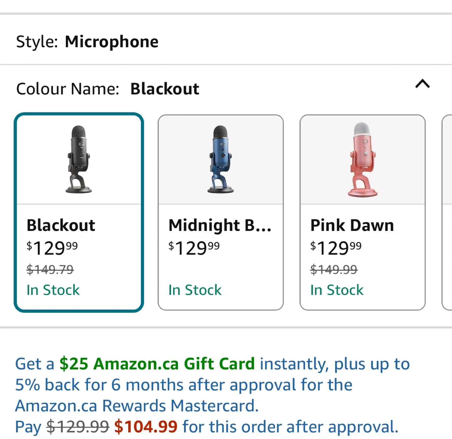Screen dimensions: 452x439
Task: Click In Stock under Midnight Blue
Action: point(195,290)
